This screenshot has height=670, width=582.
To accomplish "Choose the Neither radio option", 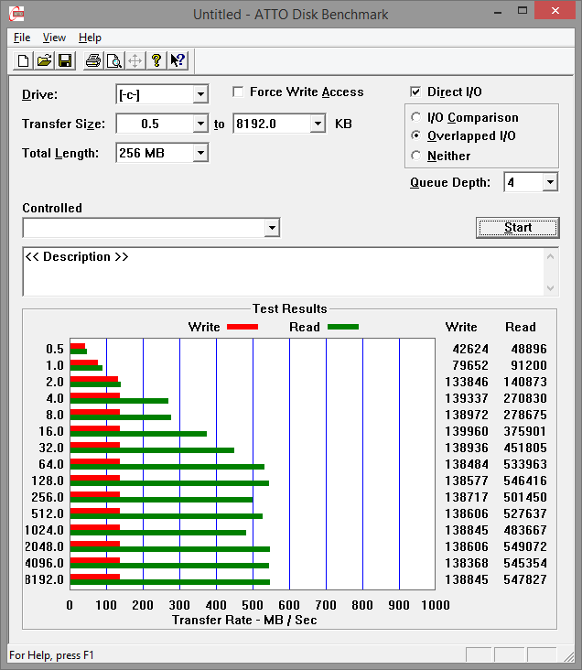I will point(415,156).
